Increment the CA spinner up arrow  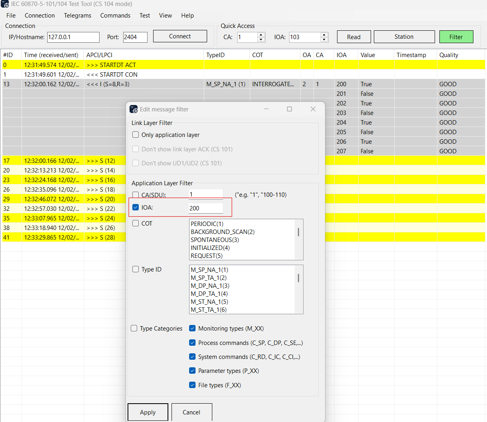pyautogui.click(x=261, y=35)
